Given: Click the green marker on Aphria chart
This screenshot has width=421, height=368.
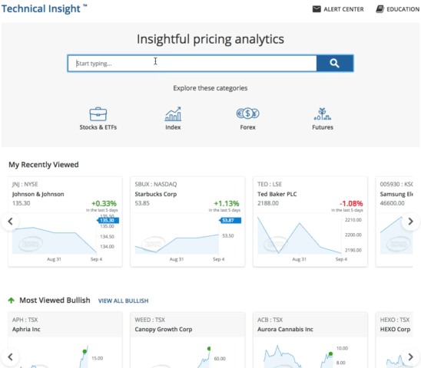Looking at the screenshot, I should [85, 351].
